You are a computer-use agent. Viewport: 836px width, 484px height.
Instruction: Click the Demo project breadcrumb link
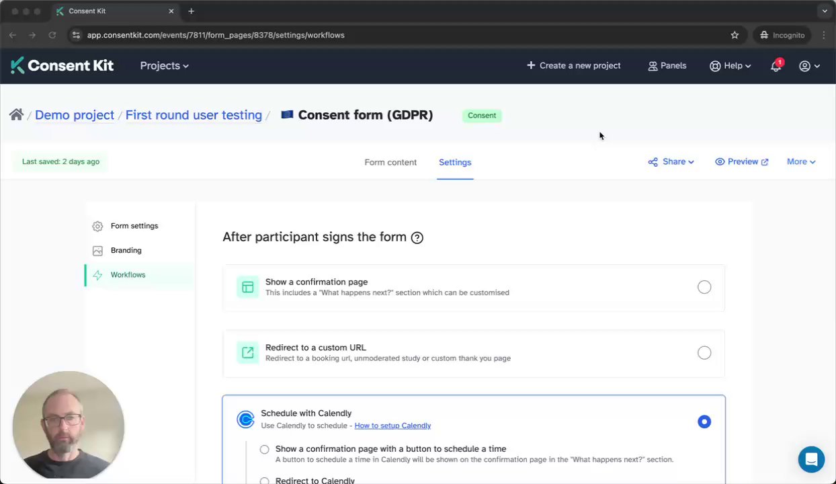pos(75,115)
